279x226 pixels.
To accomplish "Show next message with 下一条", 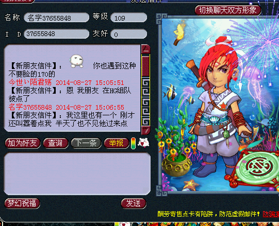I will point(86,143).
